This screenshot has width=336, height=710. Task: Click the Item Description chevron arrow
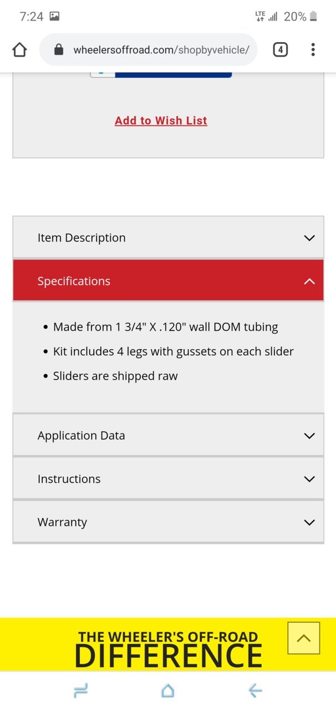pyautogui.click(x=309, y=238)
